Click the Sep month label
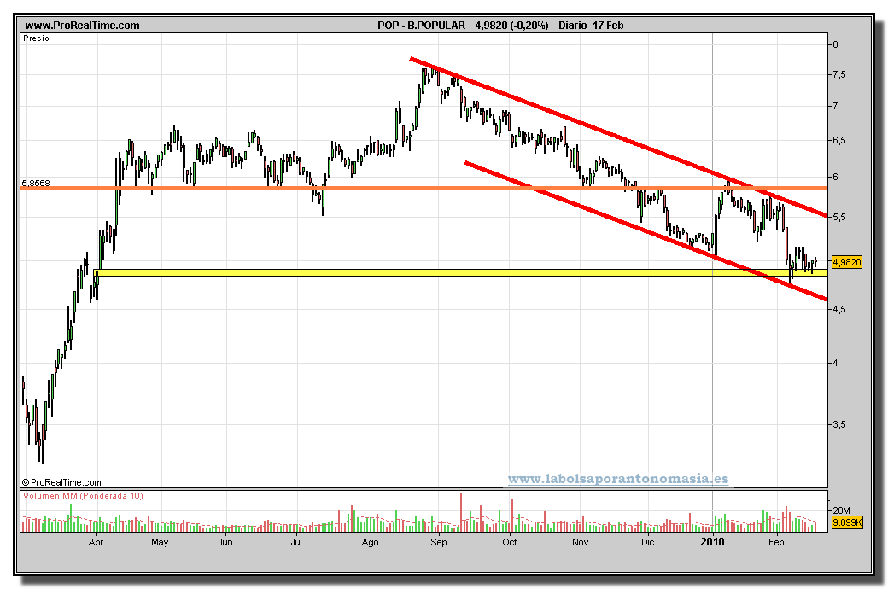 pos(439,543)
